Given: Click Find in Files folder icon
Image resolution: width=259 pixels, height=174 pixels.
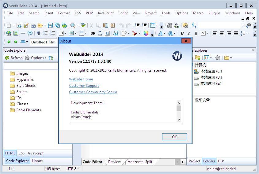Looking at the screenshot, I should pos(185,25).
